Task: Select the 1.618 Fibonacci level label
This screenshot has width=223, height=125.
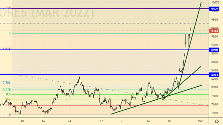Action: pyautogui.click(x=7, y=49)
